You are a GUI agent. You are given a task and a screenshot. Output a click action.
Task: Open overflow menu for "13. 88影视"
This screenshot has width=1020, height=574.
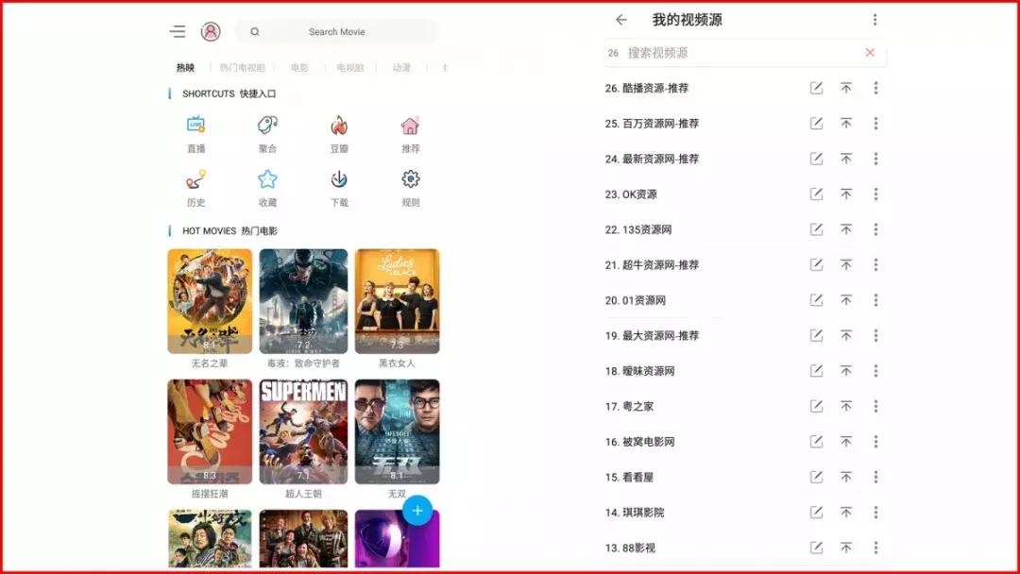pyautogui.click(x=876, y=548)
